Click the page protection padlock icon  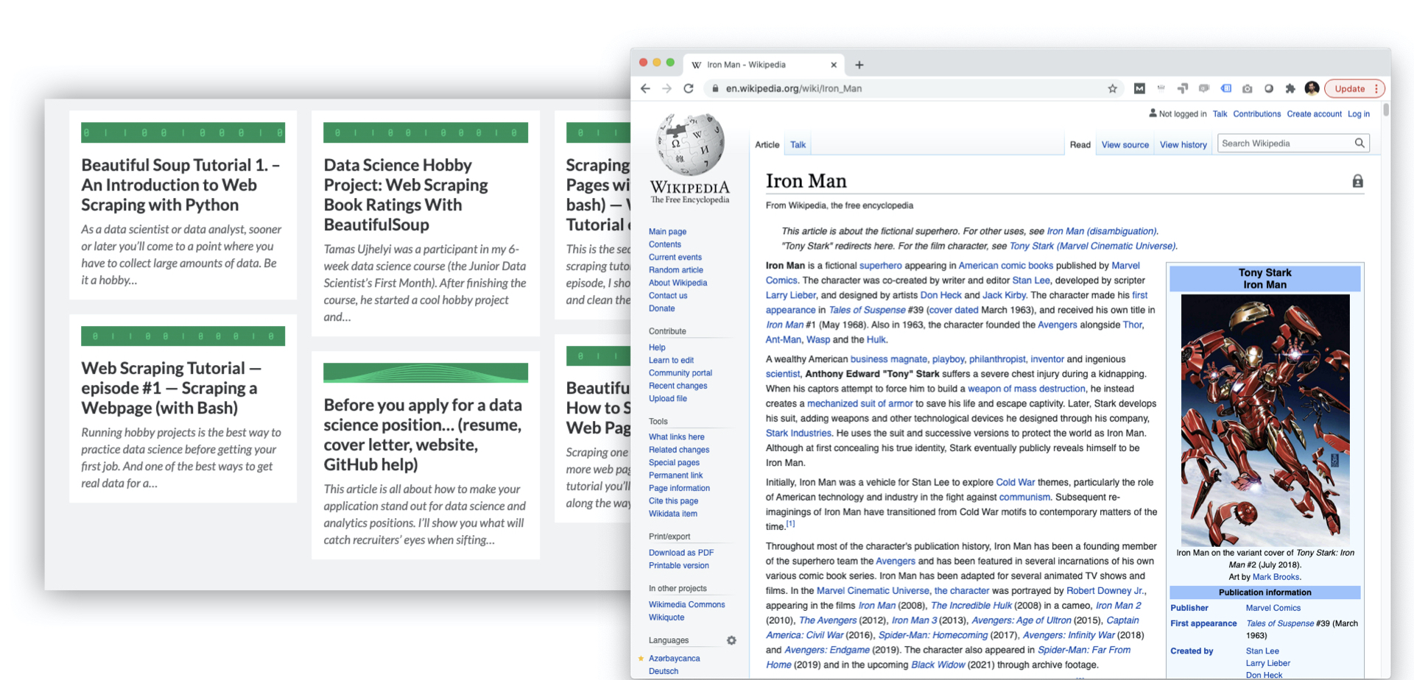(x=1357, y=181)
